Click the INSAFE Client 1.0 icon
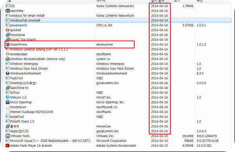Screen dimensions: 235x152 tap(7, 121)
